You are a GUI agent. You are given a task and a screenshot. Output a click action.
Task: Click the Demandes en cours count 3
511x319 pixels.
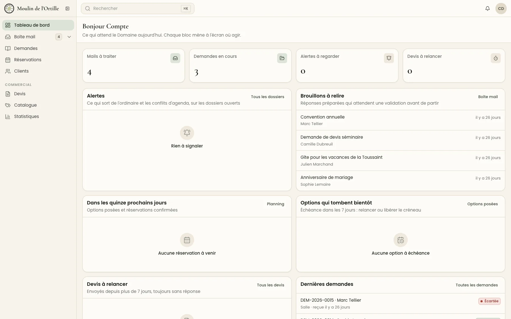click(196, 73)
